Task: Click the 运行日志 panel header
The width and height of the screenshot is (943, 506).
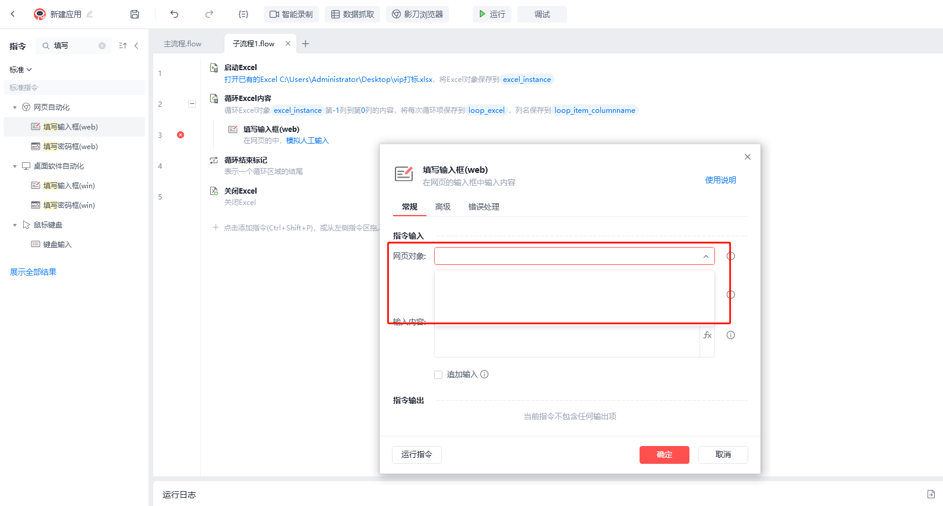Action: tap(179, 495)
